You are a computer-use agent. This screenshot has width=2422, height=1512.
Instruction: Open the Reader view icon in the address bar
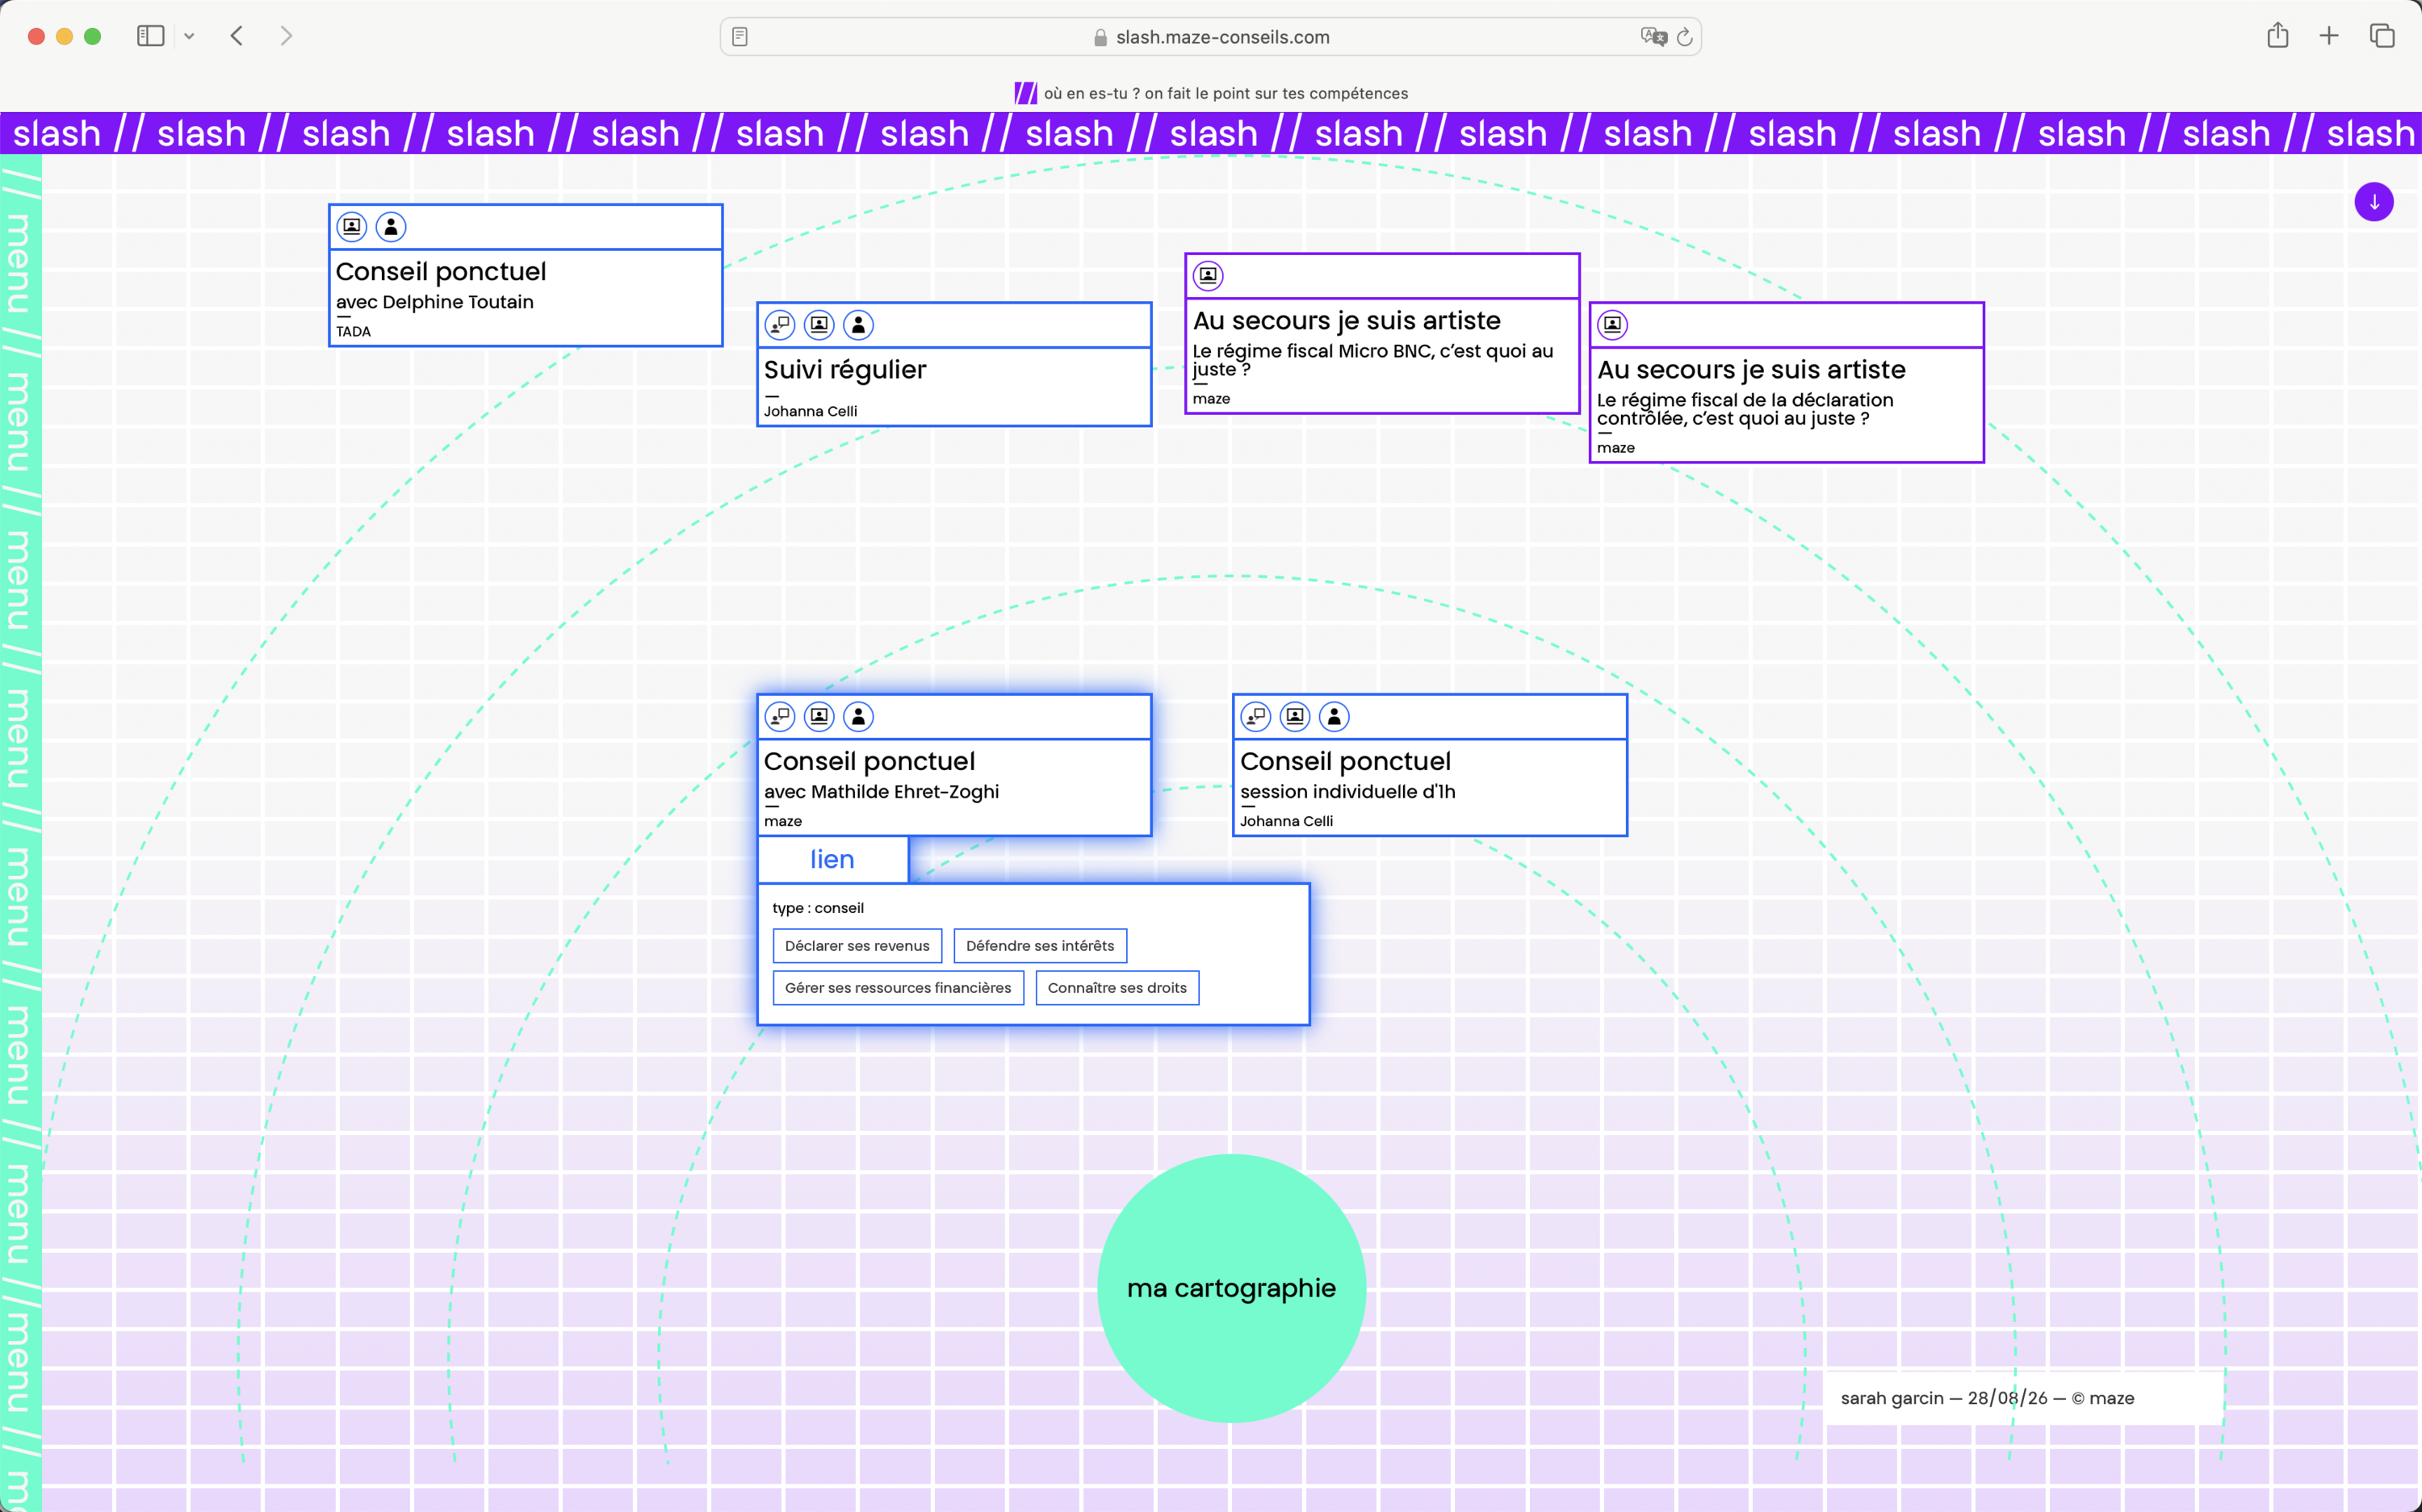click(x=740, y=37)
